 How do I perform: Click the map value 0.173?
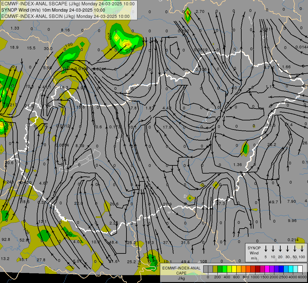pos(115,127)
